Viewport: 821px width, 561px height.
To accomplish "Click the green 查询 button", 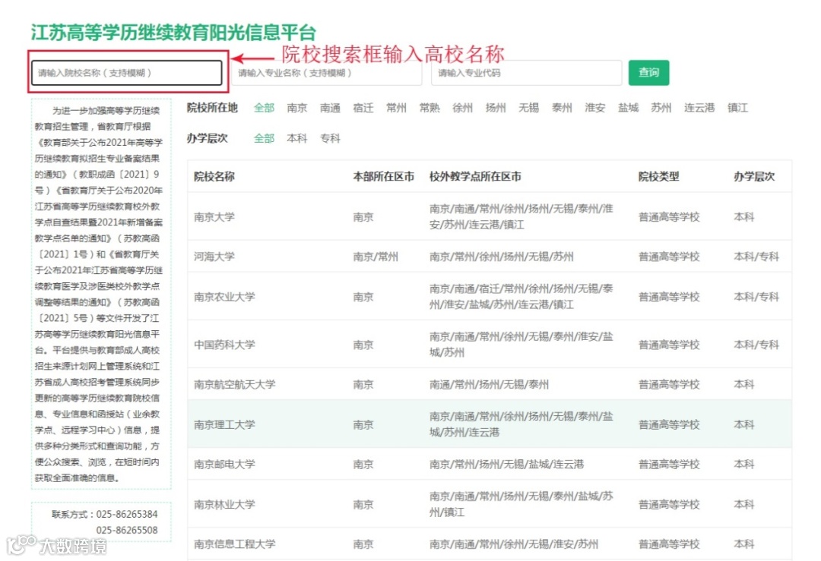I will coord(648,73).
